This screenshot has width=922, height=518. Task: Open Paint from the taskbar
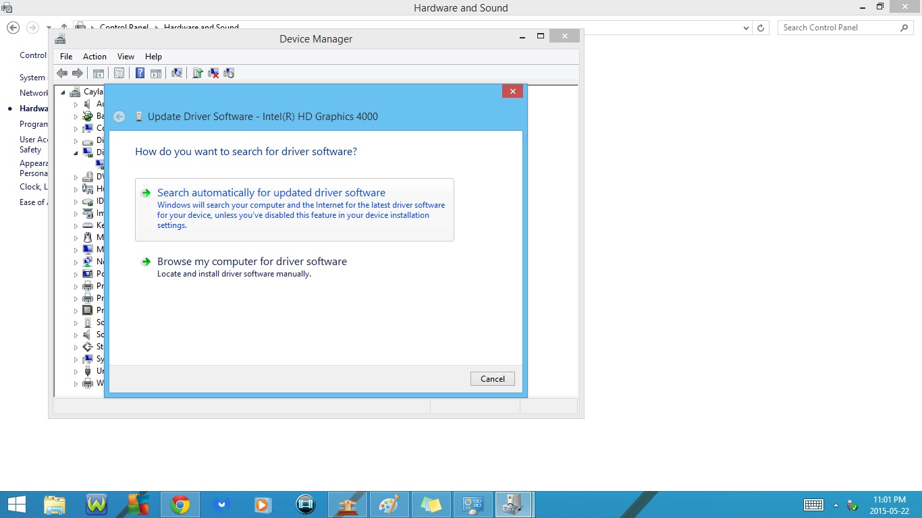pos(389,505)
